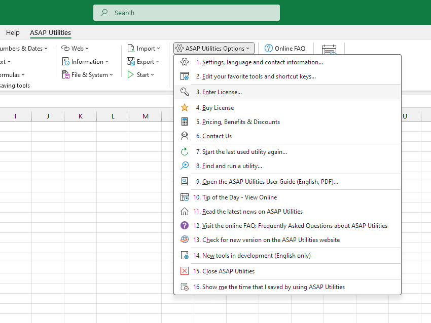Collapse the ASAP Utilities Options dropdown
Screen dimensions: 431x323
214,48
